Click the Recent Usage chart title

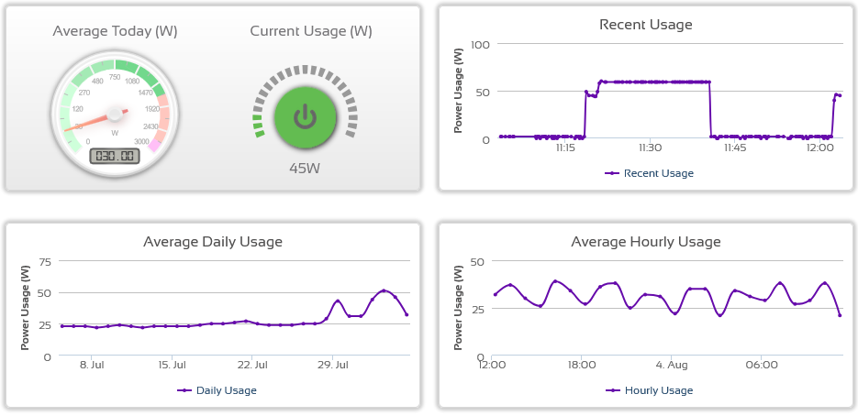click(645, 25)
